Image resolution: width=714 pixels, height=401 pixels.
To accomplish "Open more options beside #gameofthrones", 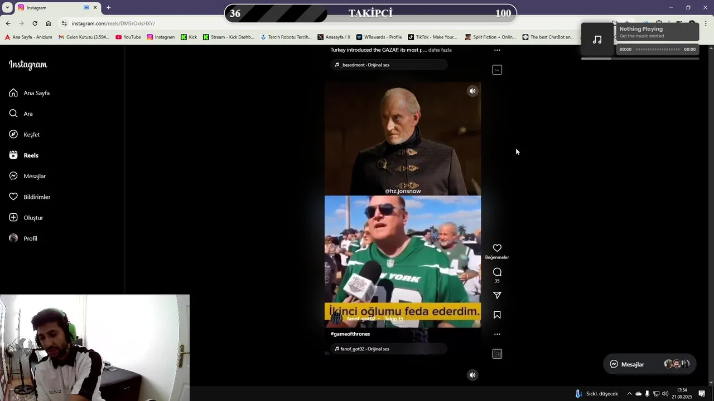I will point(497,334).
